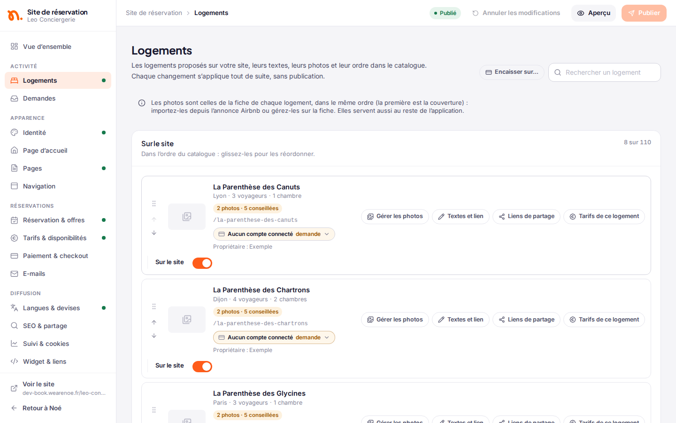Click Annuler les modifications
Viewport: 676px width, 423px height.
coord(516,13)
